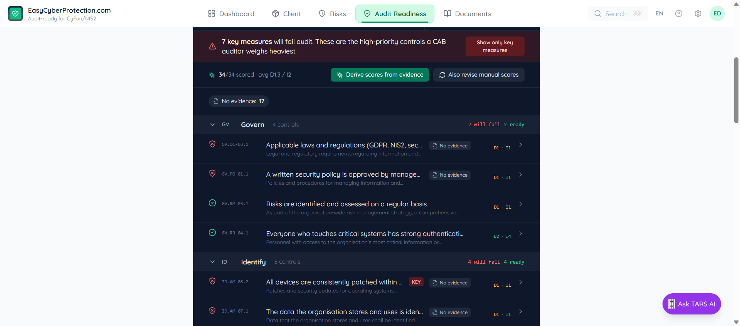Select the Audit Readiness tab

395,14
